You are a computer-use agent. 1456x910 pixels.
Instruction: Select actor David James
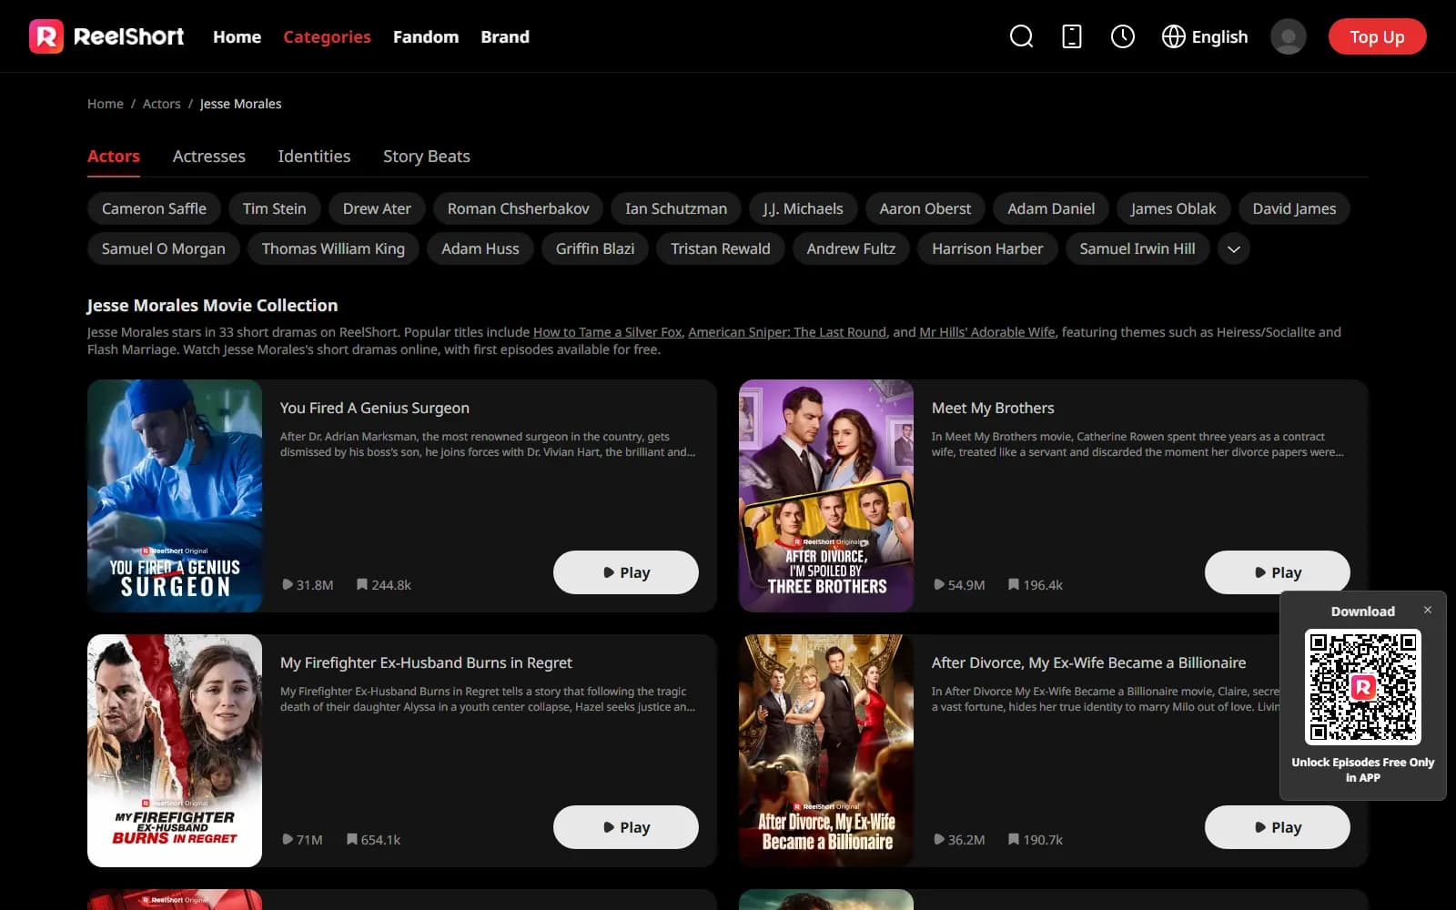click(x=1294, y=208)
